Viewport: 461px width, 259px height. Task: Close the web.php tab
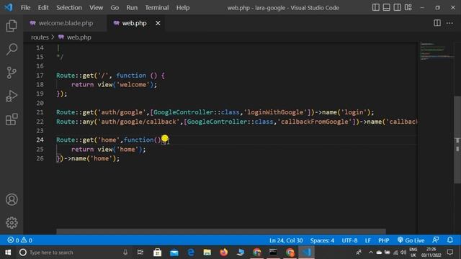click(158, 23)
